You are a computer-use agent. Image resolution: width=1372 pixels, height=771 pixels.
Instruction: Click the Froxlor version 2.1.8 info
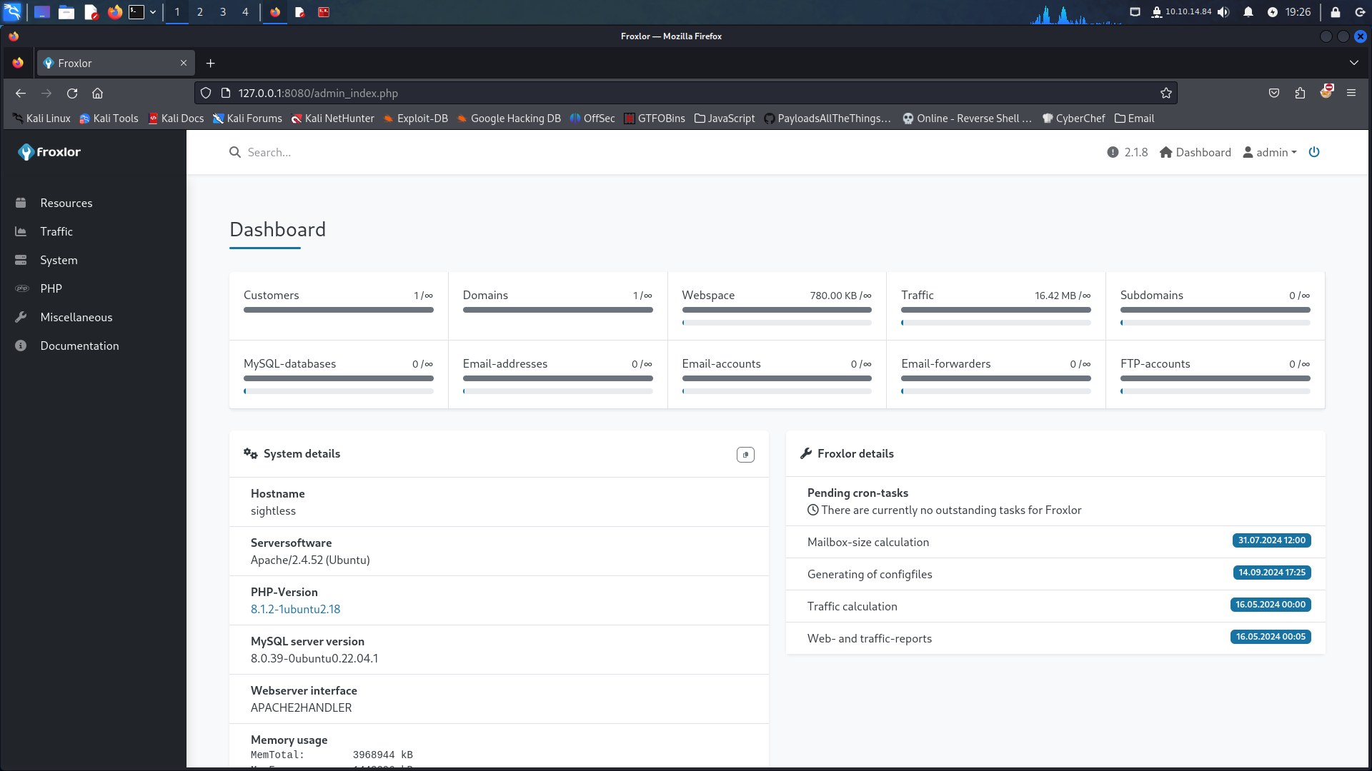[x=1128, y=151]
